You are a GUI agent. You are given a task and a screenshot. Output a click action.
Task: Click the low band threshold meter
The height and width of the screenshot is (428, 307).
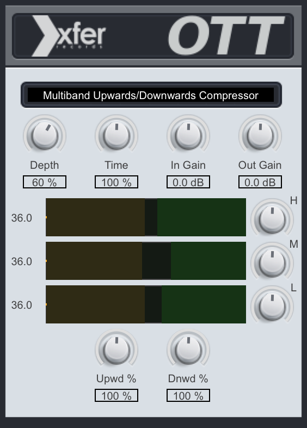(x=146, y=304)
